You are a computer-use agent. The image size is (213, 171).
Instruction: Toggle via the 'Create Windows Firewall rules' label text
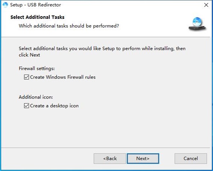pos(63,77)
